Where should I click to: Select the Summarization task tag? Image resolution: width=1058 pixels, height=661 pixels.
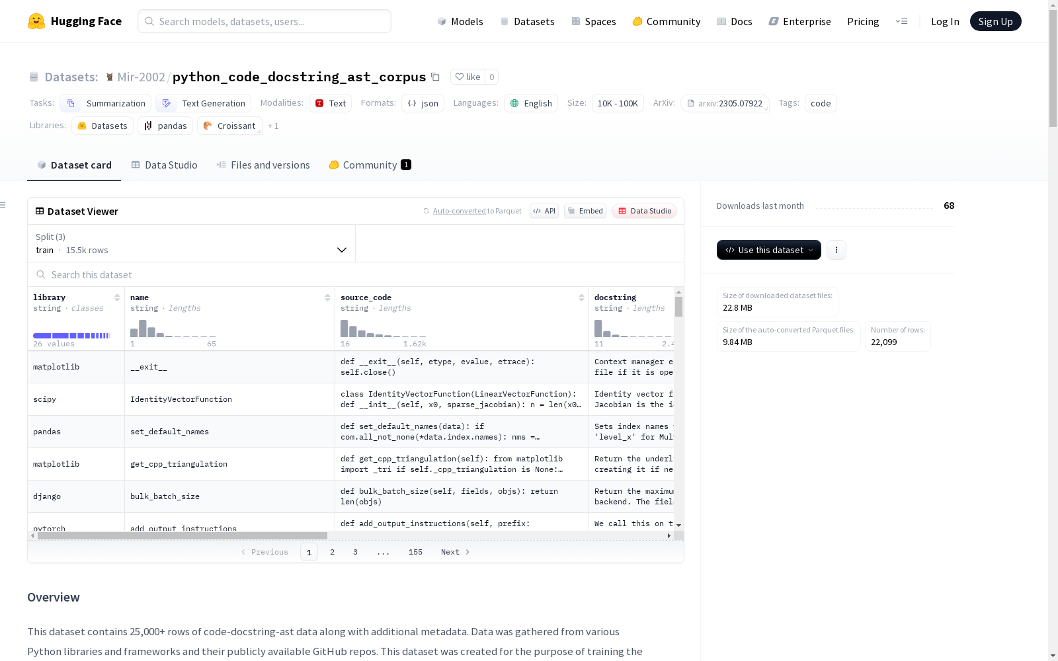click(x=106, y=103)
